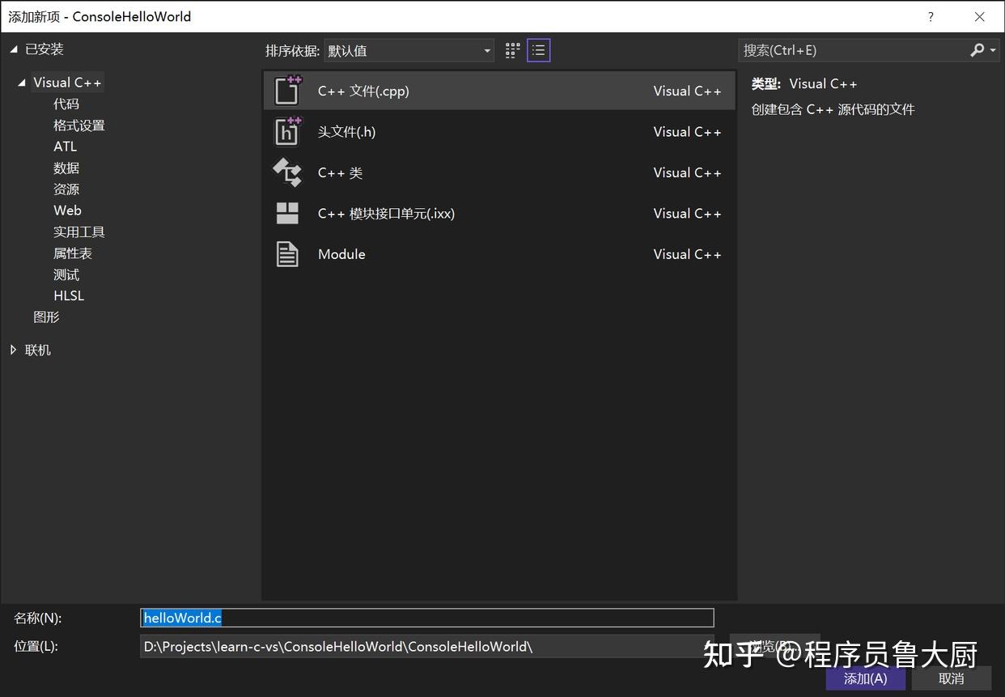Collapse the 已安装 section
Viewport: 1005px width, 697px height.
(x=13, y=49)
